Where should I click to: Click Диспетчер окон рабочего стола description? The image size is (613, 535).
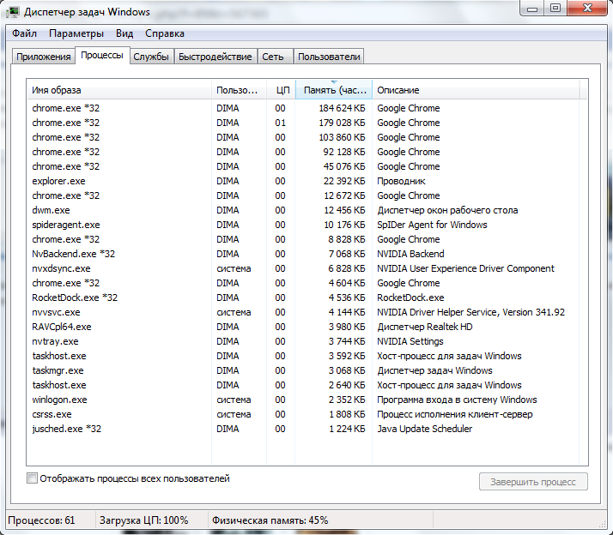point(447,210)
